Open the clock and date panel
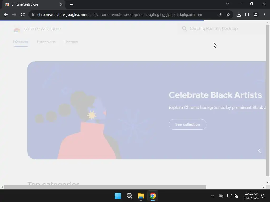Viewport: 270px width, 202px height. point(250,196)
